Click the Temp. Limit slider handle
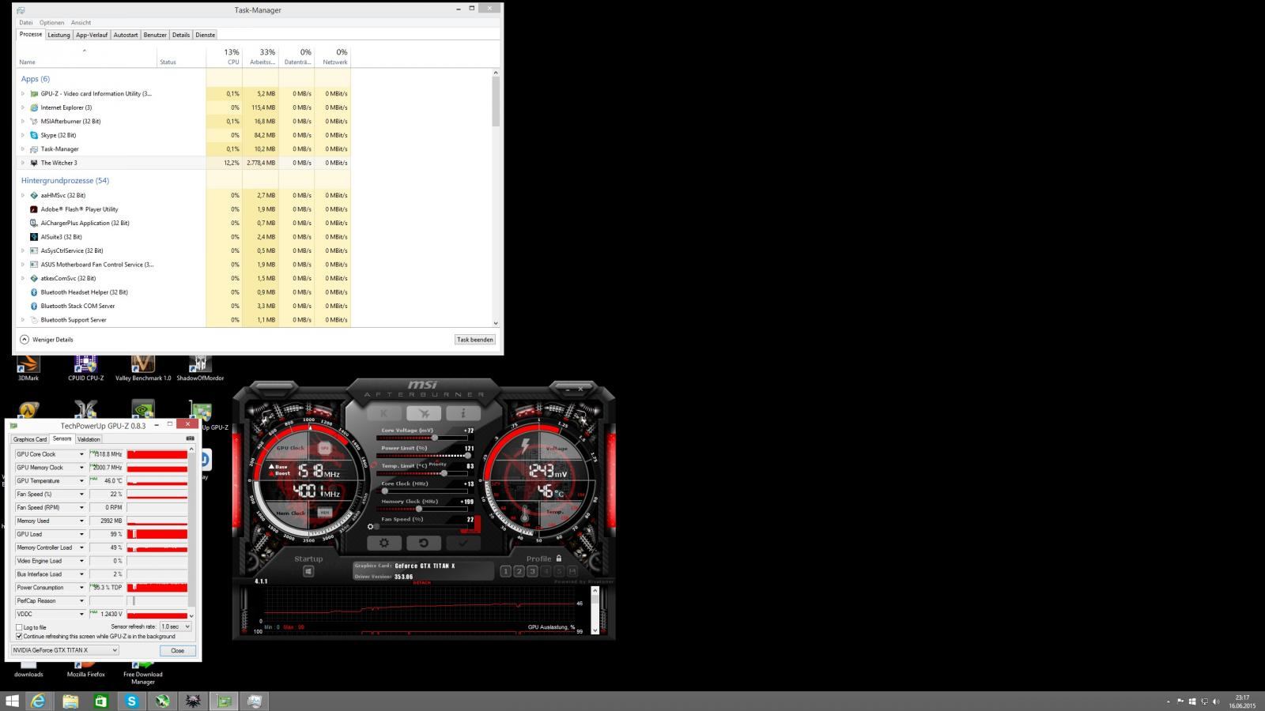 click(444, 473)
